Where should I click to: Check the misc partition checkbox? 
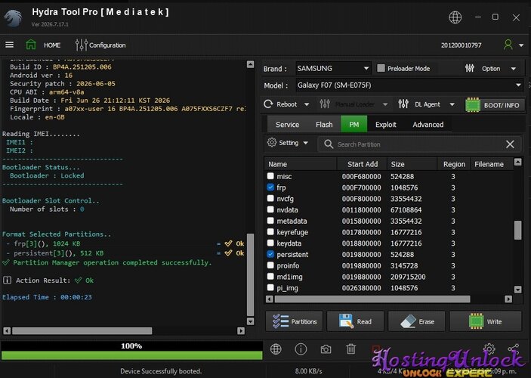point(270,176)
